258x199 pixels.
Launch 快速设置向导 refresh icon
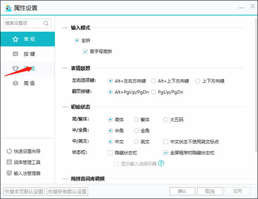tap(9, 151)
